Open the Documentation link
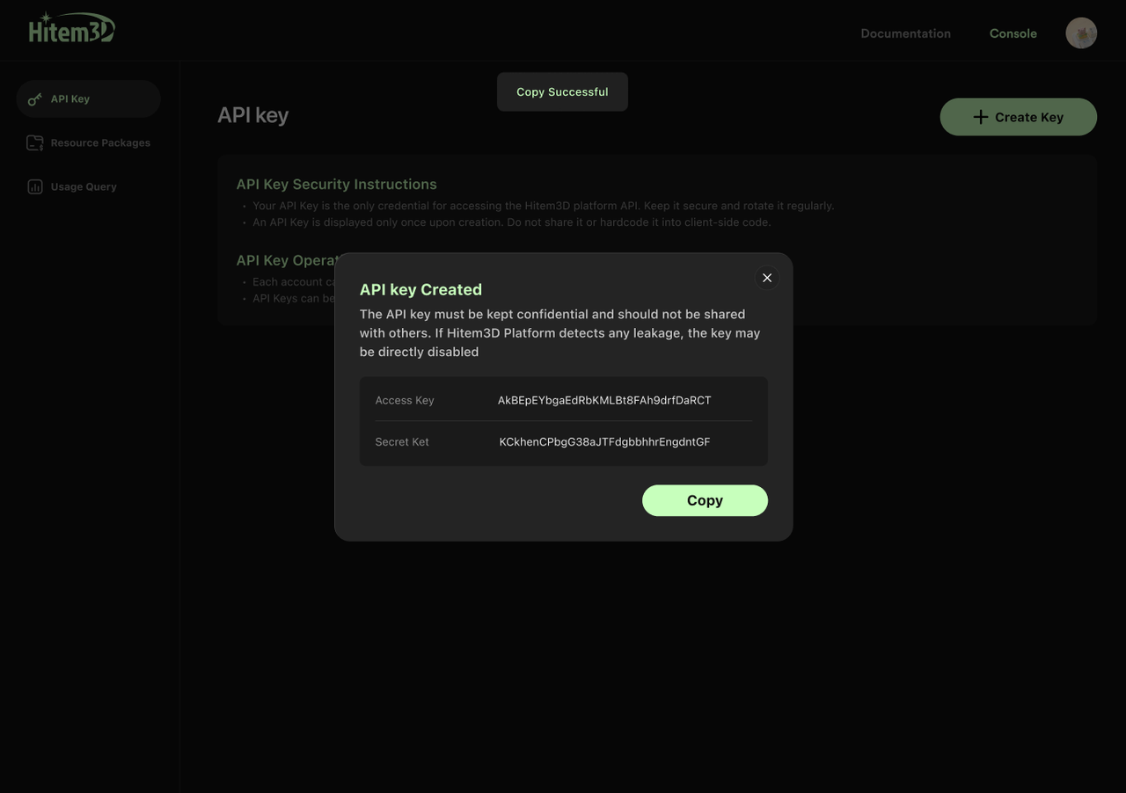The width and height of the screenshot is (1126, 793). coord(905,33)
